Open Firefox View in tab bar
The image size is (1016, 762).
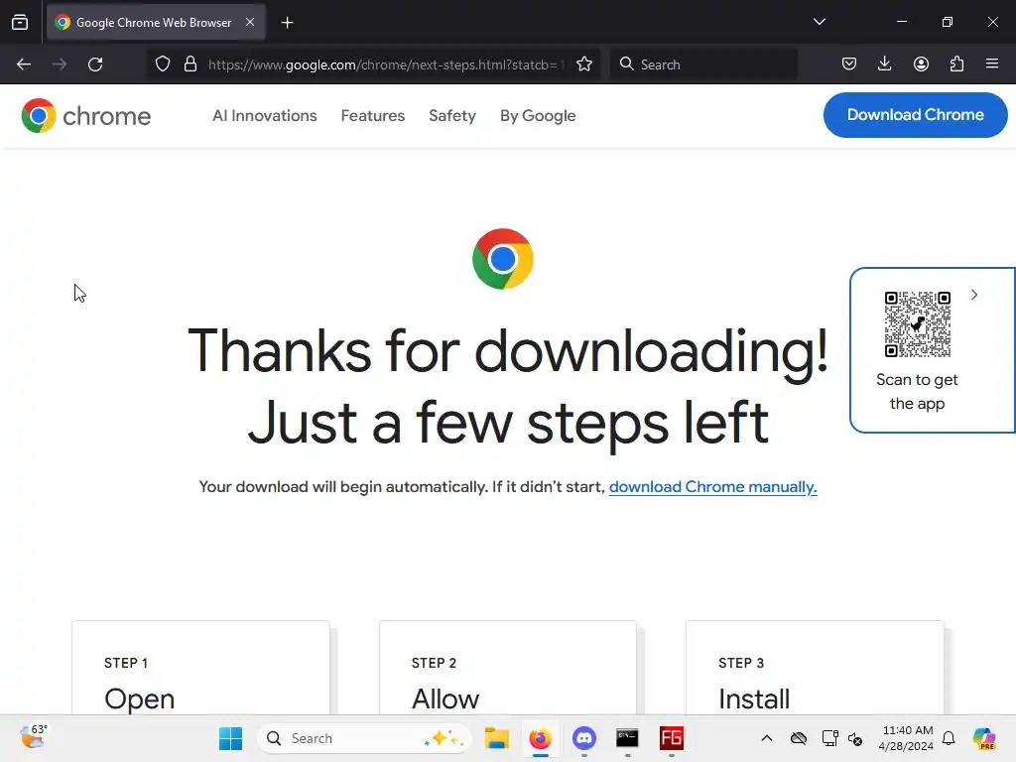20,23
